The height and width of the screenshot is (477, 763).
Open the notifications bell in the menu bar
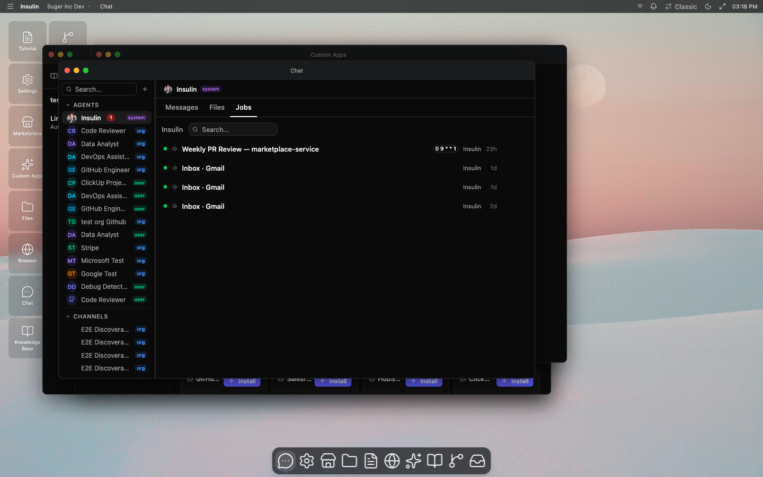pos(653,6)
